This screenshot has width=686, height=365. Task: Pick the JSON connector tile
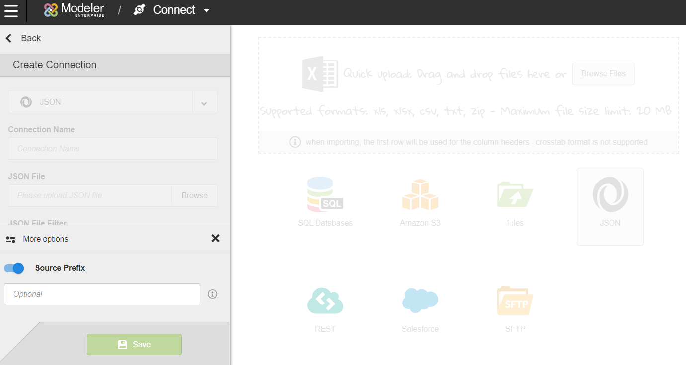click(x=610, y=206)
